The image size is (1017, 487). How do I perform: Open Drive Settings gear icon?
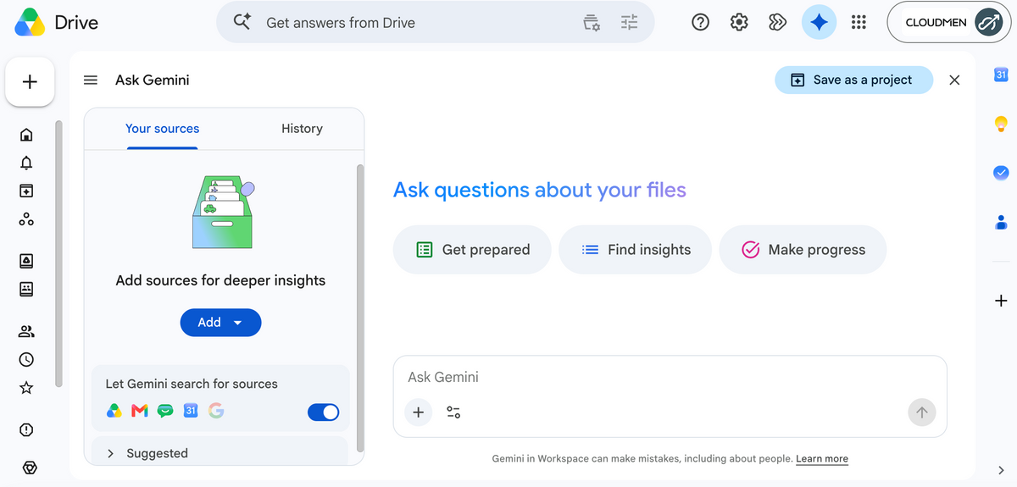click(739, 23)
